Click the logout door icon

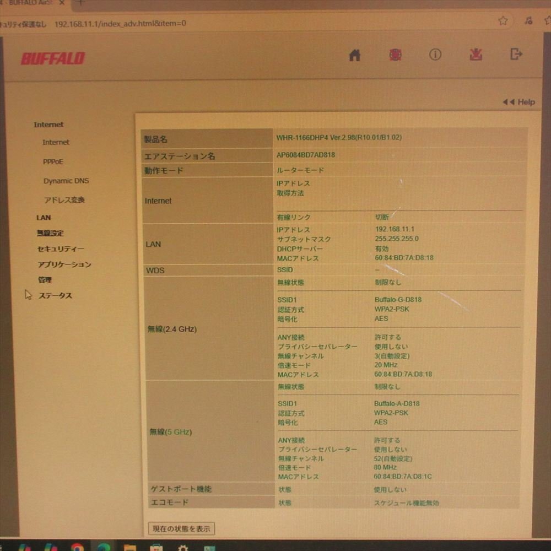click(x=516, y=54)
